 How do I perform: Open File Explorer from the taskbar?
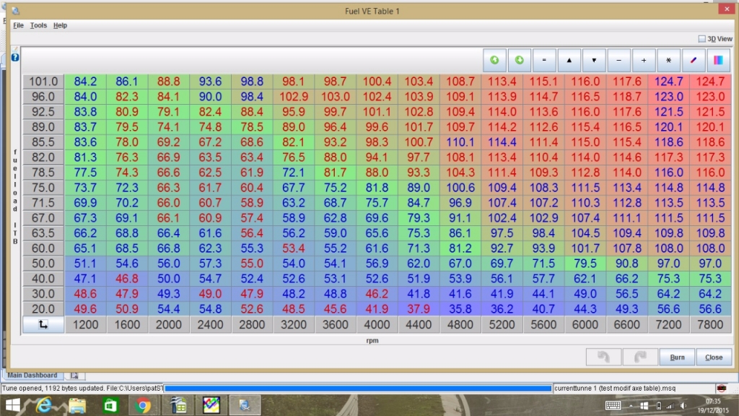(x=77, y=405)
